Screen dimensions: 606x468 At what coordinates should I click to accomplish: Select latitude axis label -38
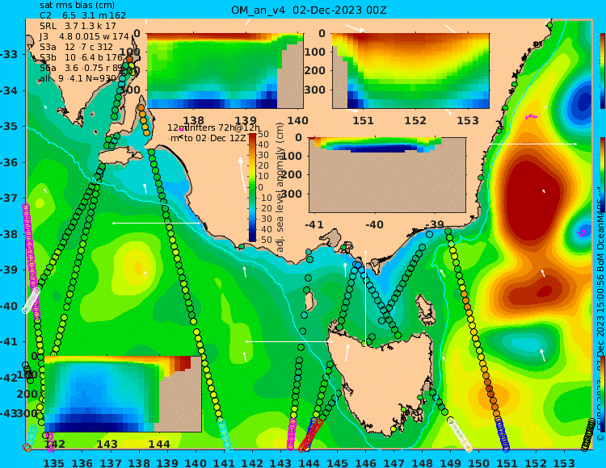(9, 234)
